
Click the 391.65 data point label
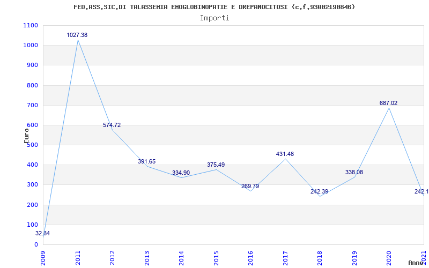[146, 161]
